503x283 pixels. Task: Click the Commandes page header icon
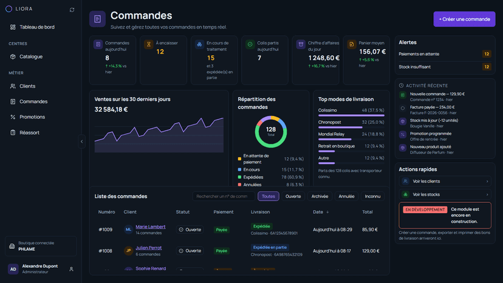pyautogui.click(x=98, y=19)
